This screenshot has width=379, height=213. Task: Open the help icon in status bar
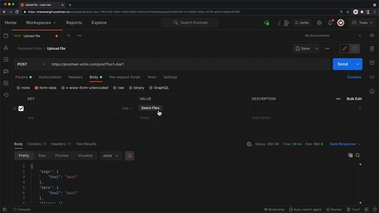(375, 209)
